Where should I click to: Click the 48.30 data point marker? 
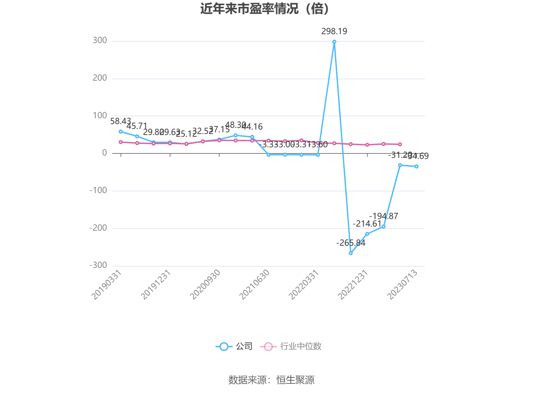(236, 135)
